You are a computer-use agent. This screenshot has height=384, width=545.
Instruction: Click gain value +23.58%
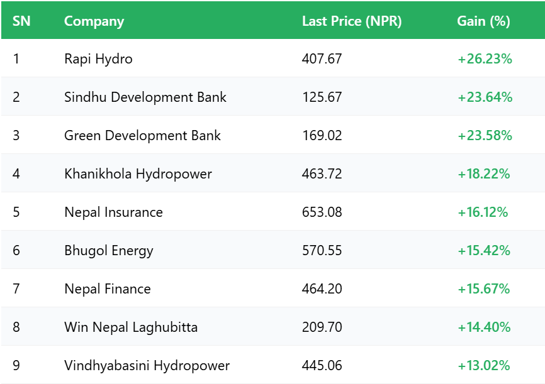[x=485, y=135]
